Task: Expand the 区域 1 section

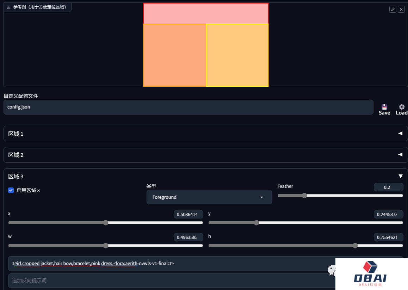Action: [205, 134]
